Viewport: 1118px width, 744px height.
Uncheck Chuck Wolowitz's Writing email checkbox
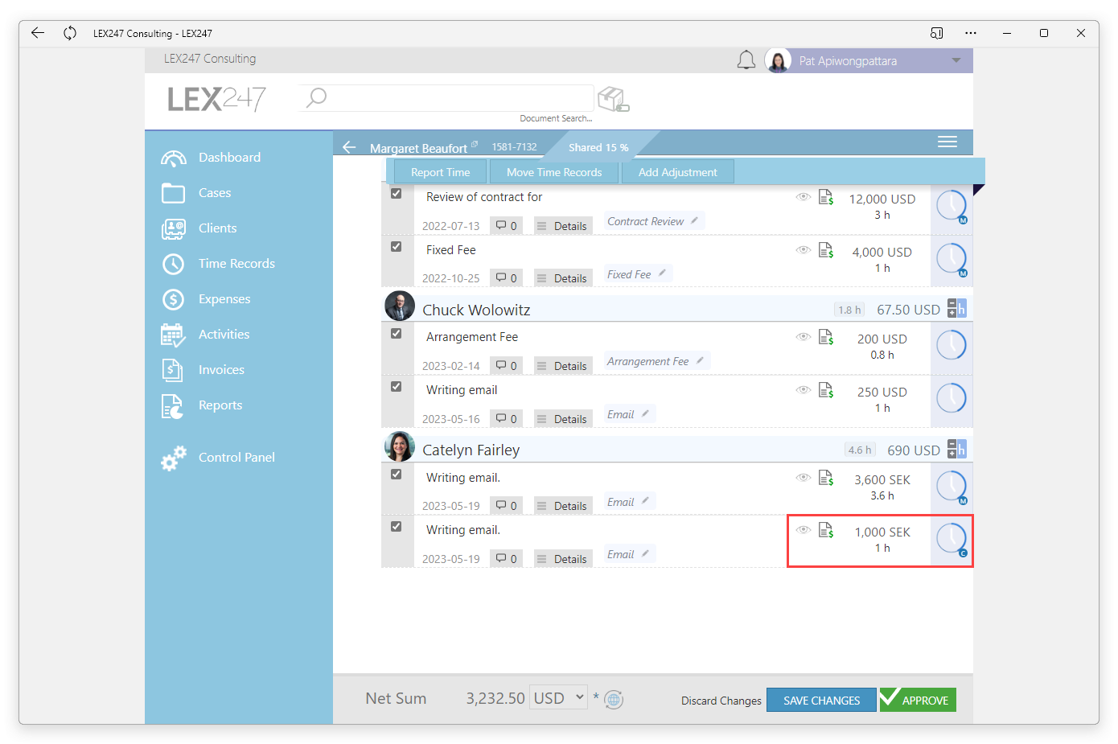point(396,387)
